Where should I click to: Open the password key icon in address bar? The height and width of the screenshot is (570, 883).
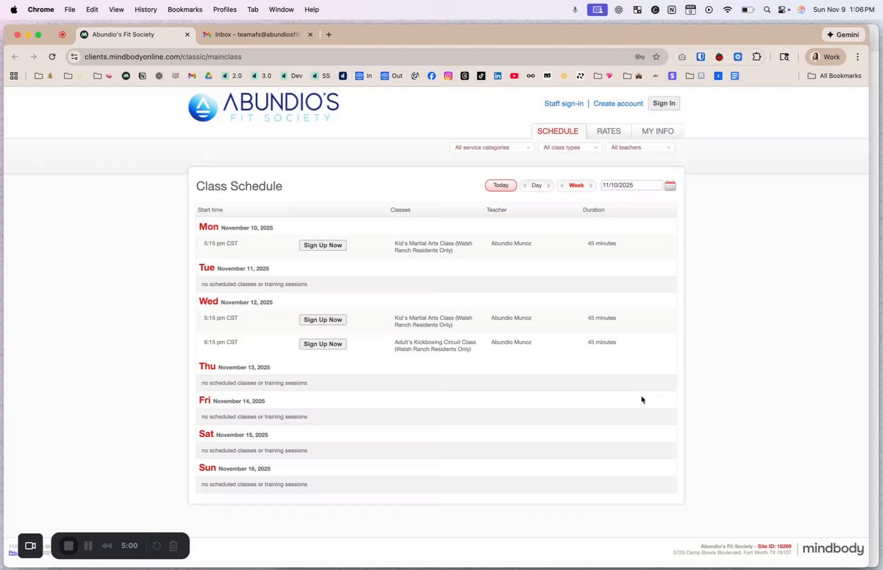639,57
